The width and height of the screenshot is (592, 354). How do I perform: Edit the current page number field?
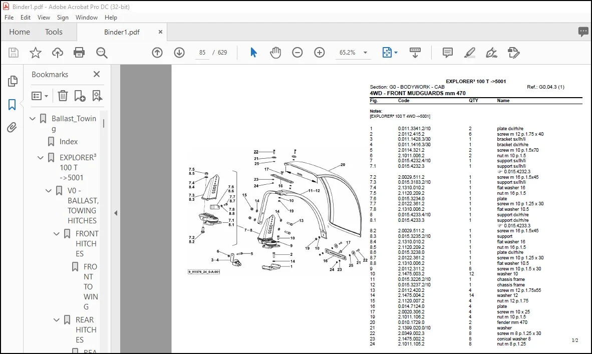tap(202, 53)
